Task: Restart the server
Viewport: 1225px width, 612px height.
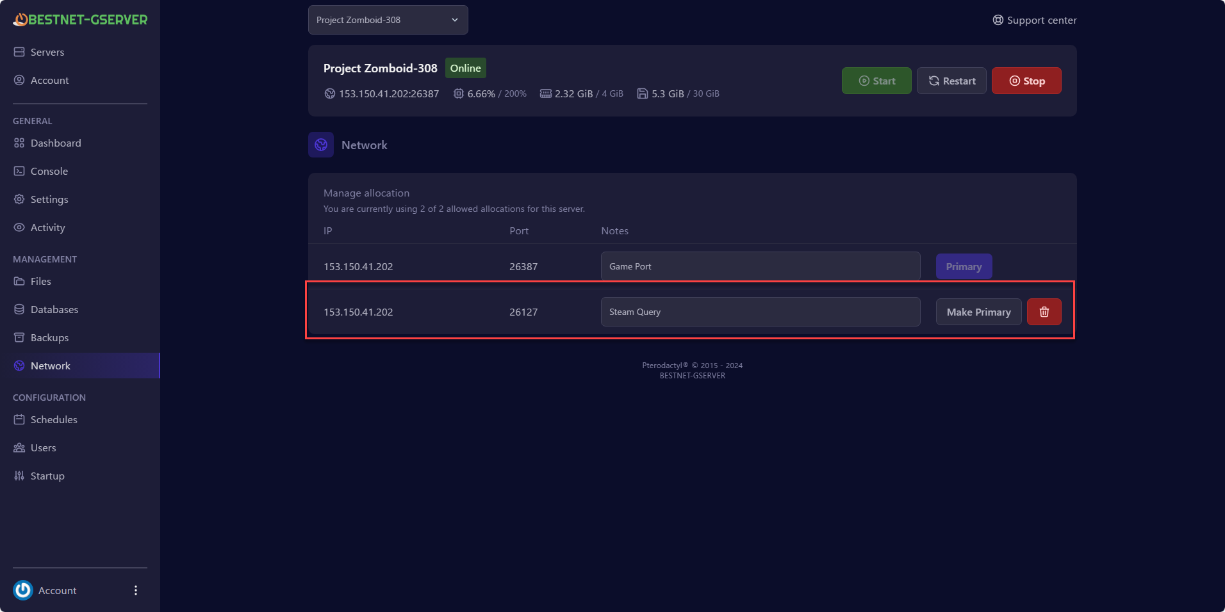Action: tap(951, 81)
